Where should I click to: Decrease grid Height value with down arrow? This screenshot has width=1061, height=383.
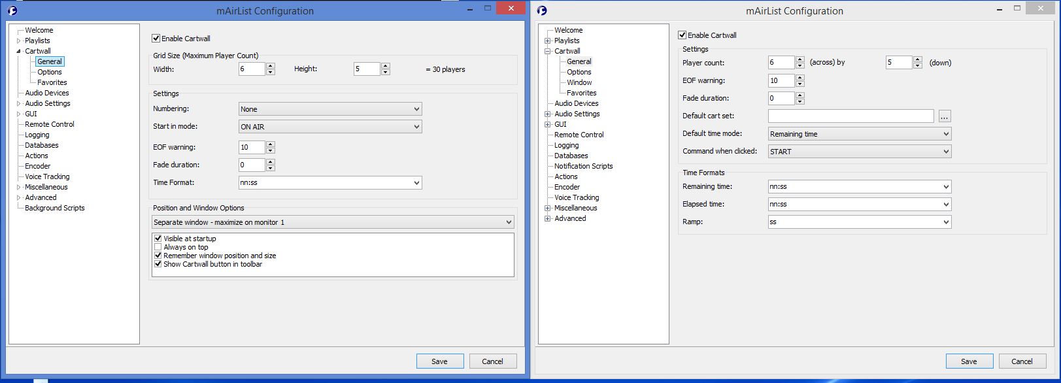[386, 72]
